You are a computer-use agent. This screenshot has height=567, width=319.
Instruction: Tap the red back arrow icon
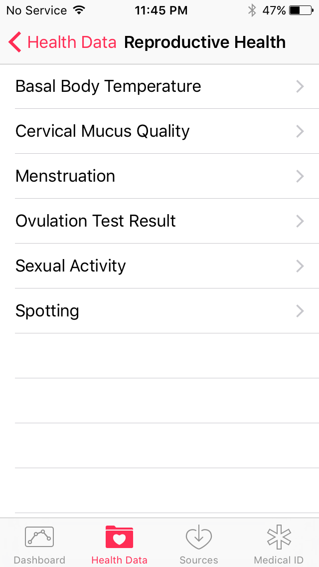click(x=15, y=42)
